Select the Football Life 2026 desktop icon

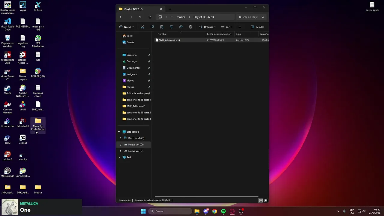click(7, 58)
